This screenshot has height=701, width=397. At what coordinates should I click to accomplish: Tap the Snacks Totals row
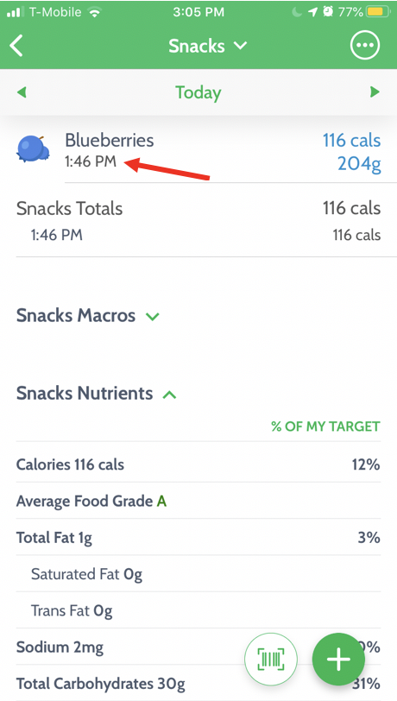pos(198,222)
